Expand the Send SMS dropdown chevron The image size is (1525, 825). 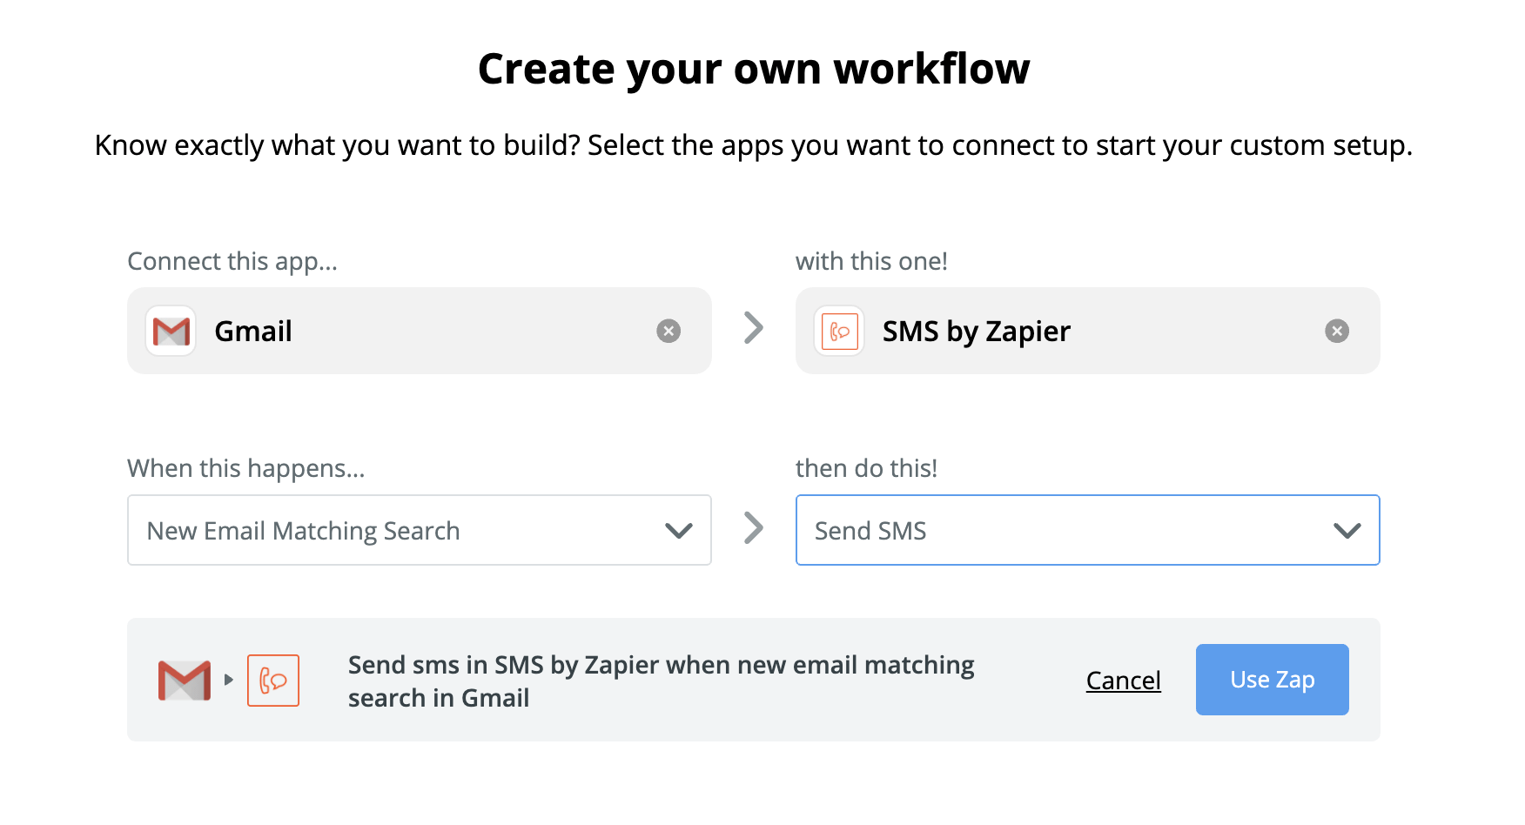pos(1347,531)
